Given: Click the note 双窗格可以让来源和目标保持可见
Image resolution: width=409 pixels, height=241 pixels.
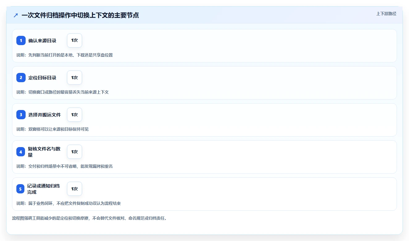Looking at the screenshot, I should pyautogui.click(x=58, y=129).
